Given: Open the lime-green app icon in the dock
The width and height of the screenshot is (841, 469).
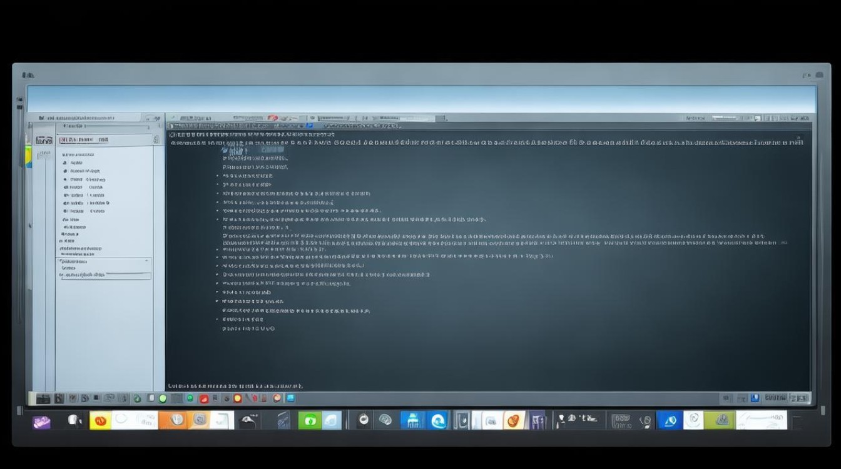Looking at the screenshot, I should [x=719, y=420].
